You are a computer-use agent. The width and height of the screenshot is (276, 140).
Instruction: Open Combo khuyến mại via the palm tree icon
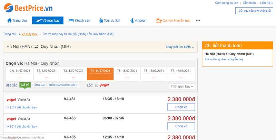pyautogui.click(x=159, y=21)
